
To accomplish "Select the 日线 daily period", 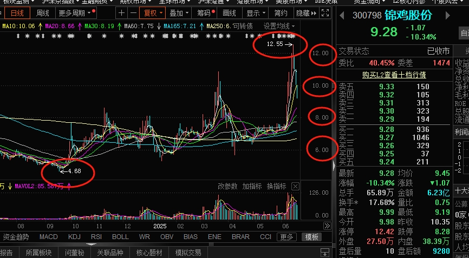I will tap(16, 13).
